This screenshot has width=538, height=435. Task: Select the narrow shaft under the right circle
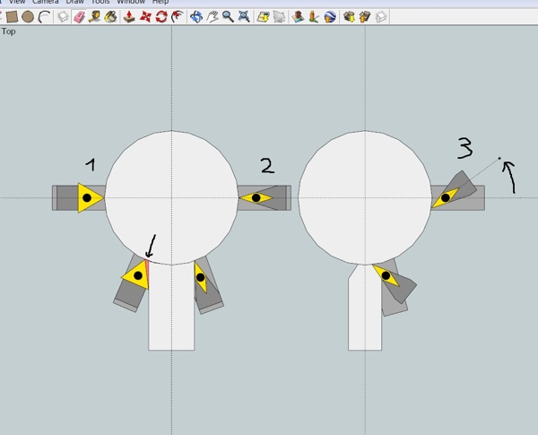[x=365, y=309]
